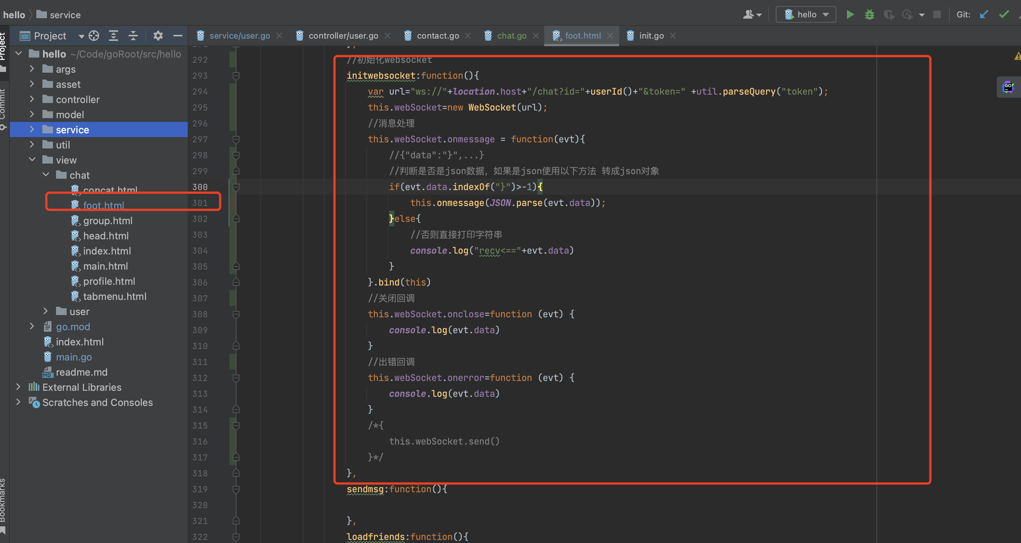Fold loadfriends function at line 322
The width and height of the screenshot is (1021, 543).
tap(236, 537)
